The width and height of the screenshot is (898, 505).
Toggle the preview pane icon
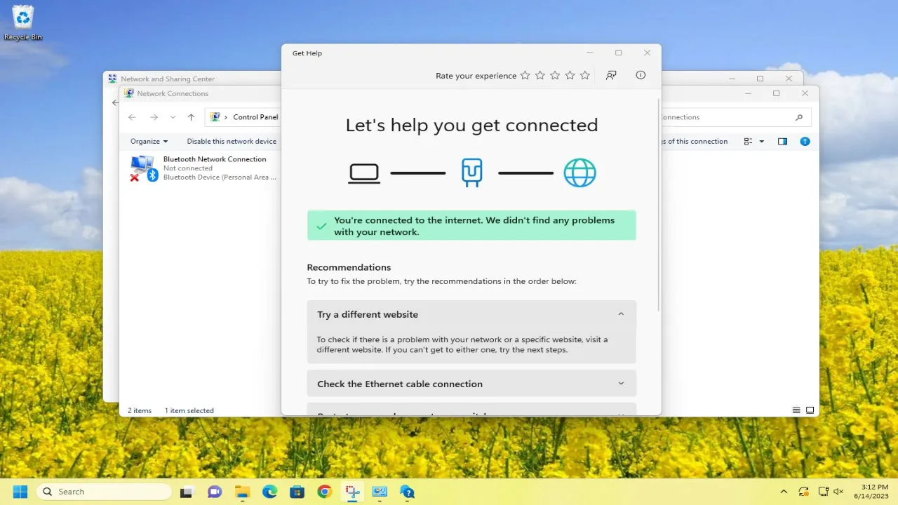coord(783,141)
